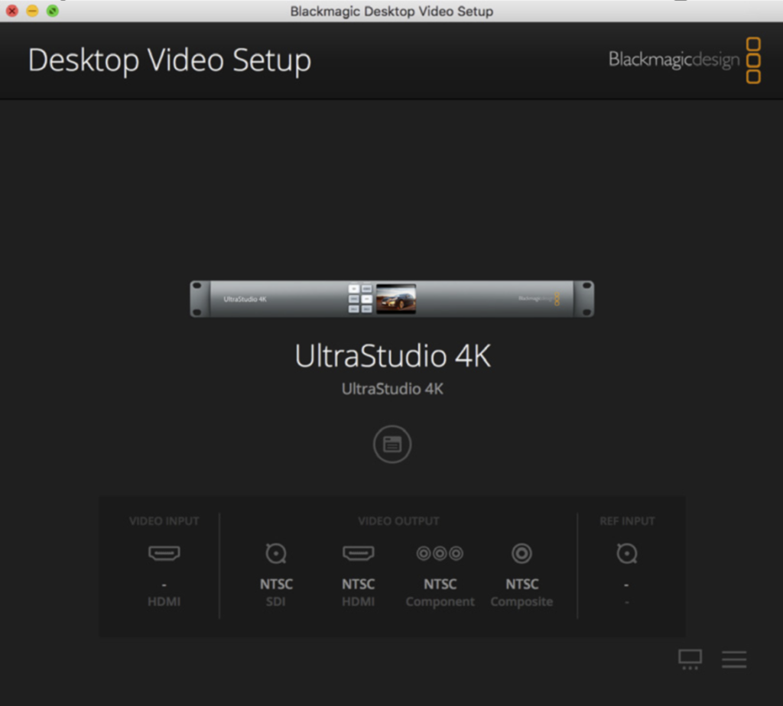Click the Ref Input connector icon
The width and height of the screenshot is (783, 706).
627,553
